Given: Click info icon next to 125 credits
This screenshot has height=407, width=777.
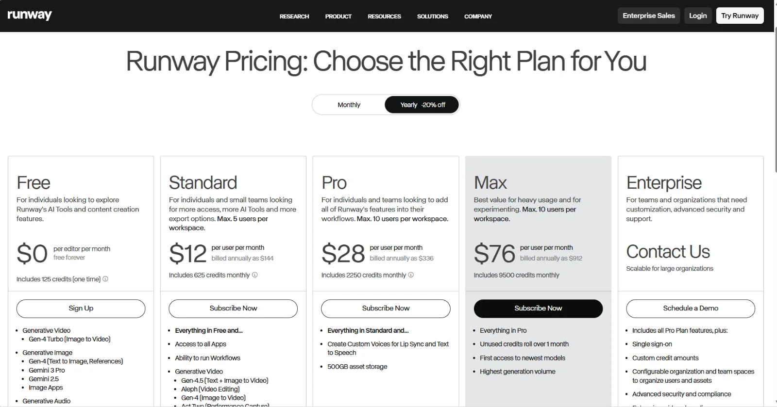Looking at the screenshot, I should (x=105, y=279).
